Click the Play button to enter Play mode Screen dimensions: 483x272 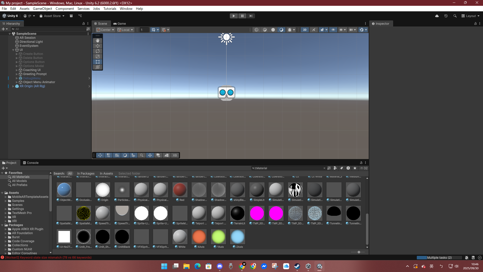[x=234, y=16]
